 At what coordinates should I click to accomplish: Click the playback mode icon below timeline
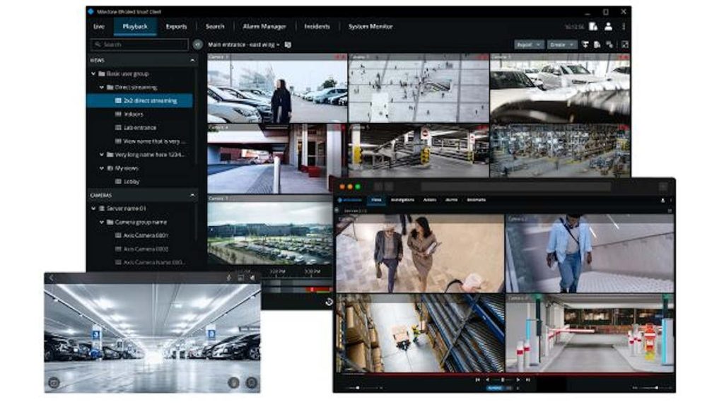(329, 302)
